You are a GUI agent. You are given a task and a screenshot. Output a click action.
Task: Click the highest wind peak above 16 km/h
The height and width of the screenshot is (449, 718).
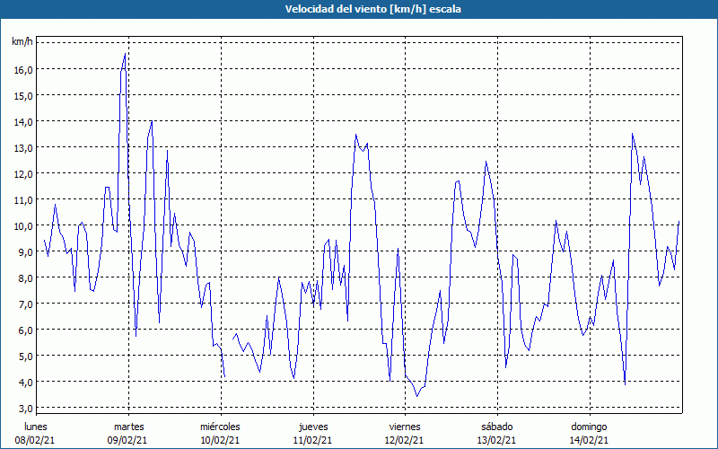coord(125,54)
